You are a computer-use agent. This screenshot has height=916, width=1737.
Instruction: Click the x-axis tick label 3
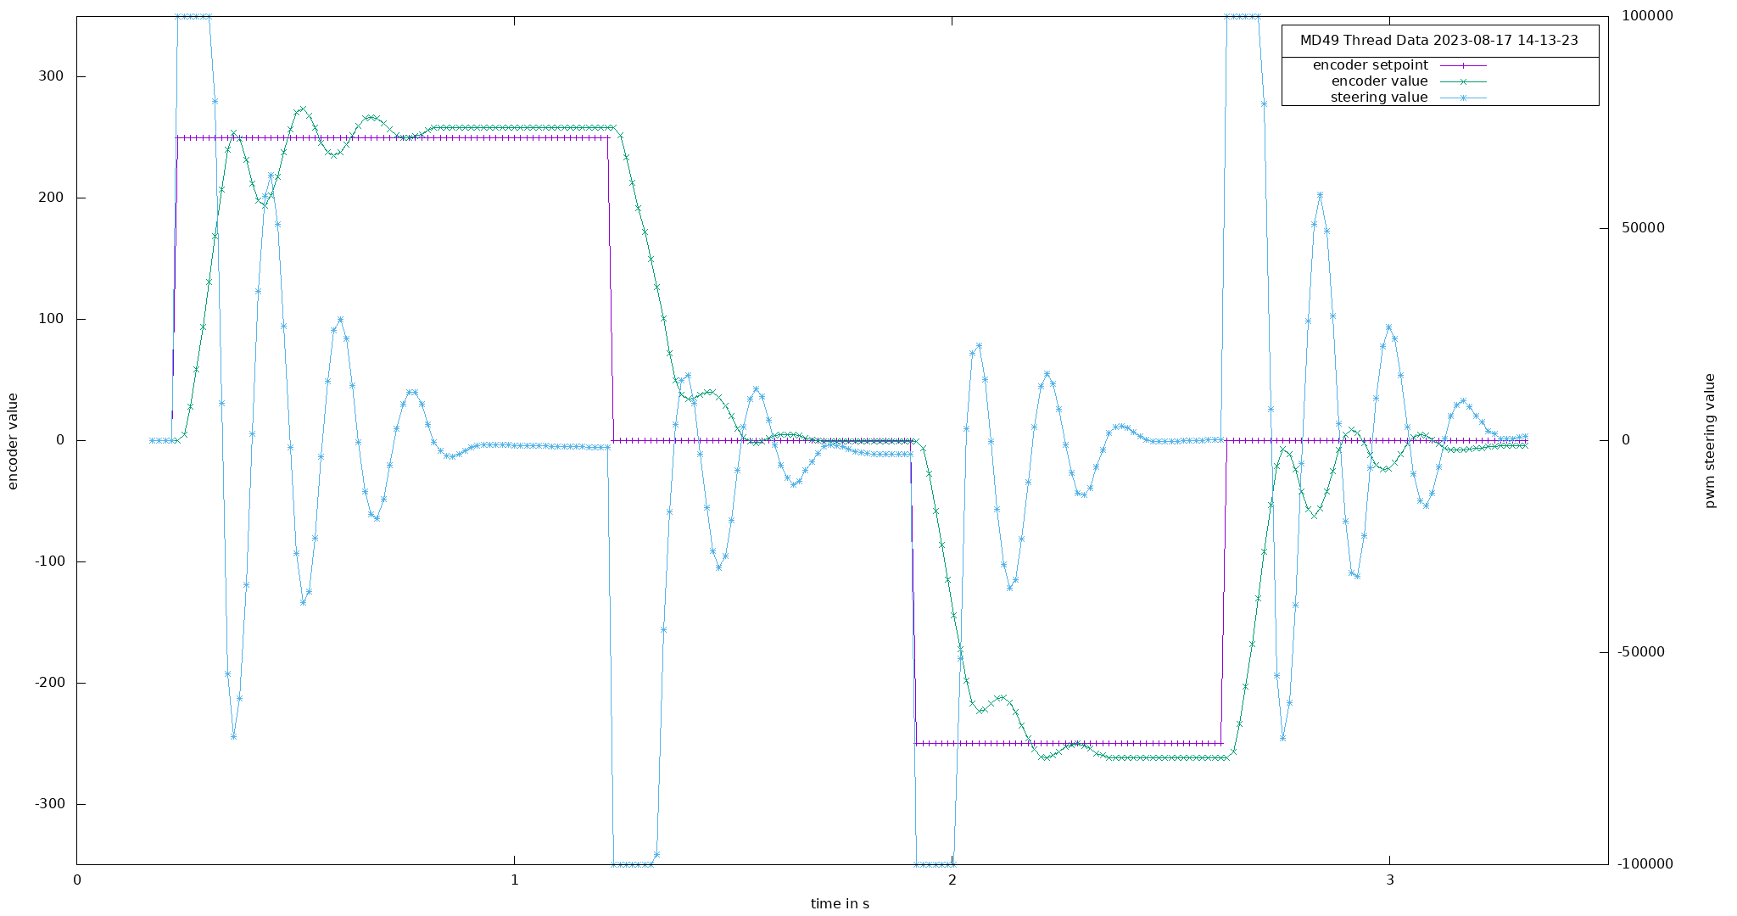point(1390,880)
